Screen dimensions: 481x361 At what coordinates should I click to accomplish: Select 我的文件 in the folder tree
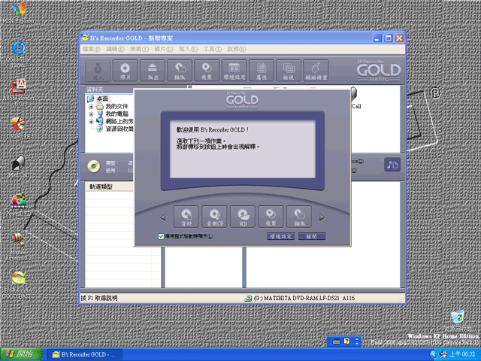coord(116,107)
